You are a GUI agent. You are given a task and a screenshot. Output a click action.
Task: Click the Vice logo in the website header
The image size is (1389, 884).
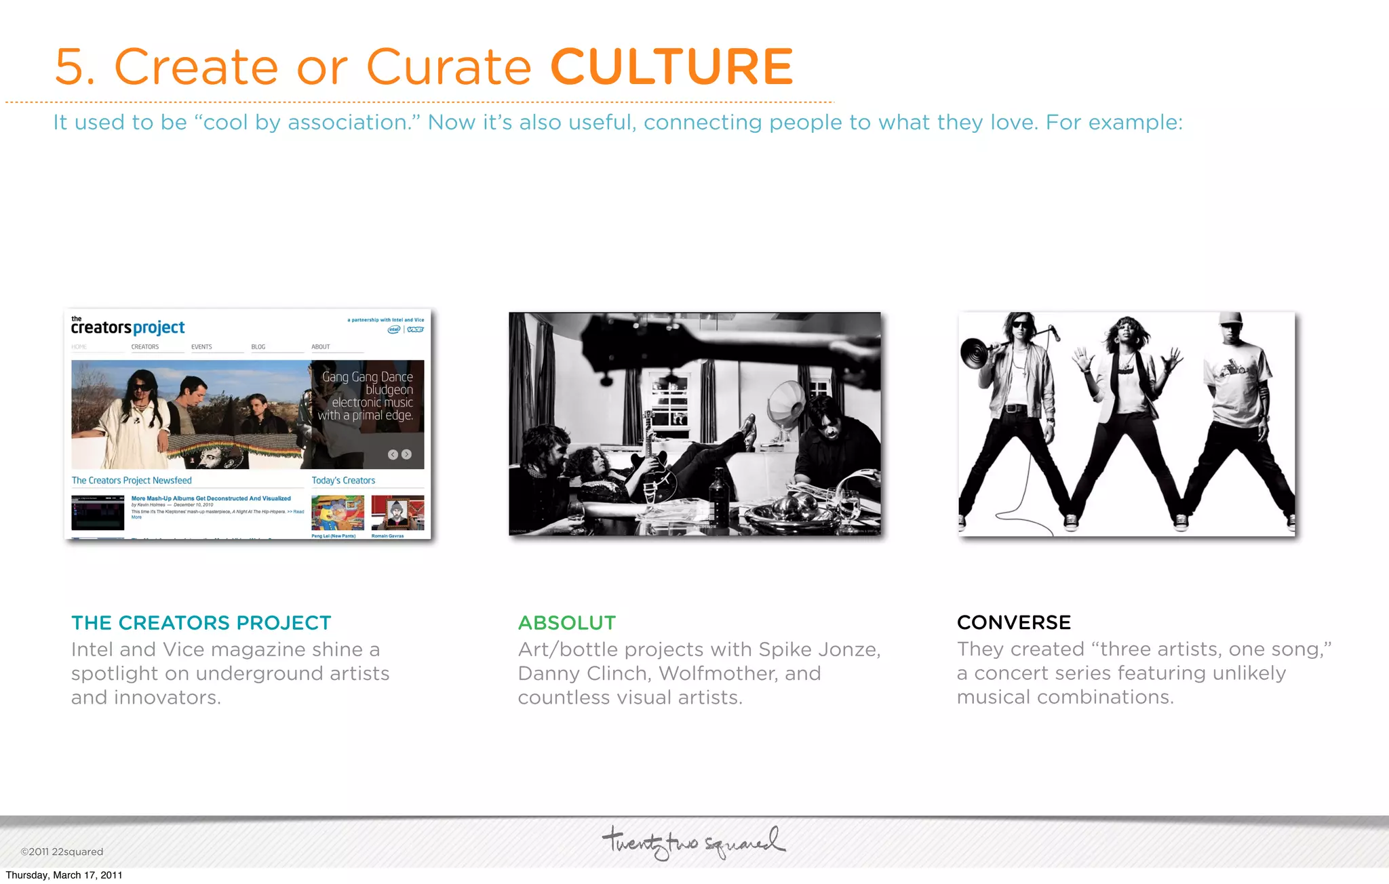tap(415, 329)
